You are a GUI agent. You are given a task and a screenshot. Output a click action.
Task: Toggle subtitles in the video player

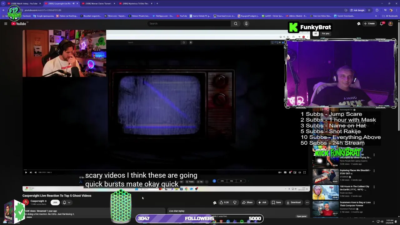[285, 172]
